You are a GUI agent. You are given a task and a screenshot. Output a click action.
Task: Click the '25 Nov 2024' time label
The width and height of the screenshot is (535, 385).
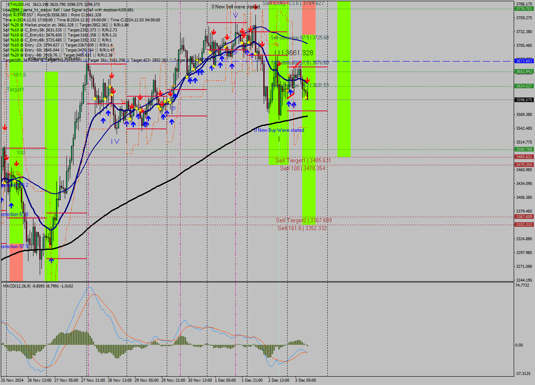[12, 380]
